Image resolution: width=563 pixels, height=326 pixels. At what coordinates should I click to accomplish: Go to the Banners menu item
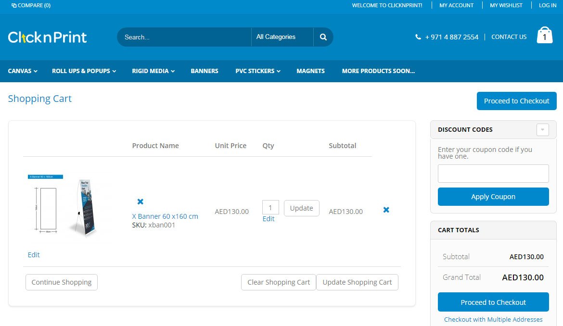click(x=205, y=71)
